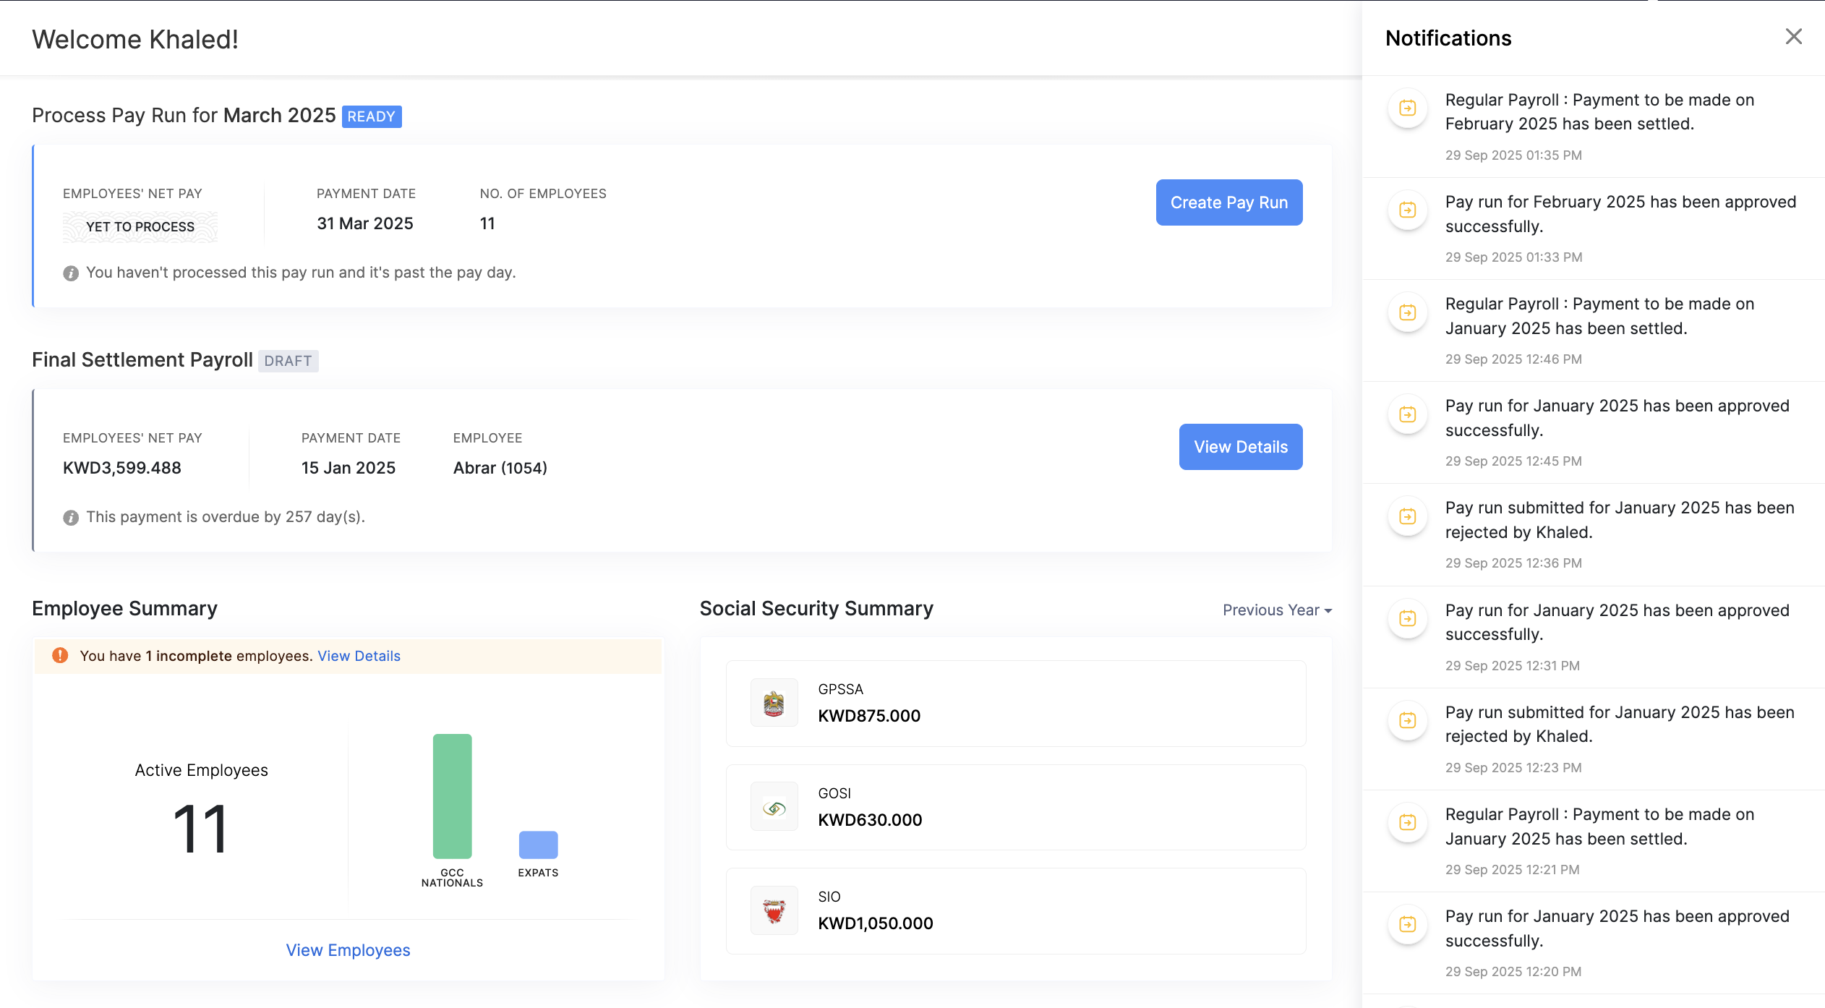Click the info icon beside the overdue payment message
Screen dimensions: 1825x1008
click(71, 518)
